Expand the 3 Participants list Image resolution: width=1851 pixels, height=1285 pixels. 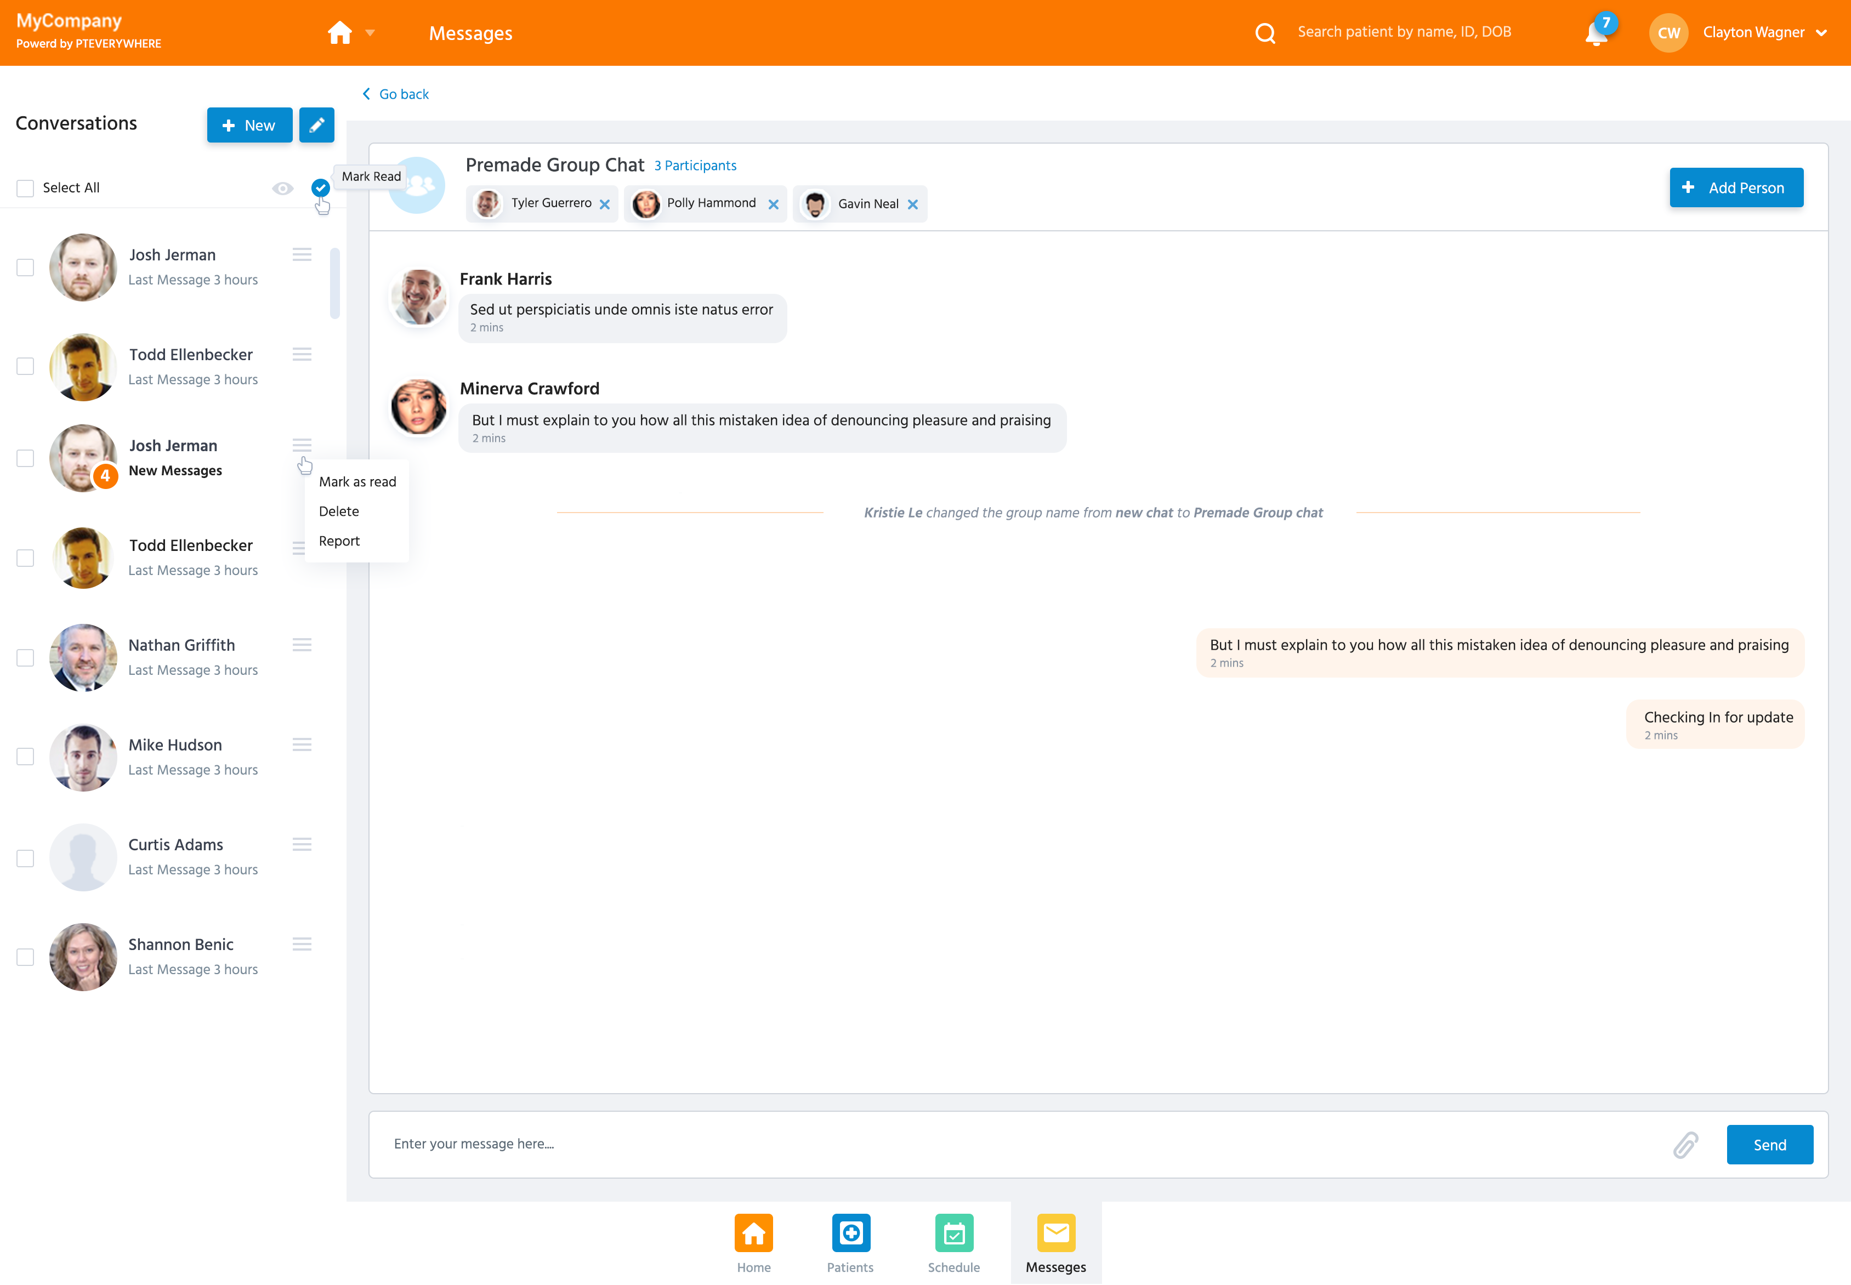695,166
